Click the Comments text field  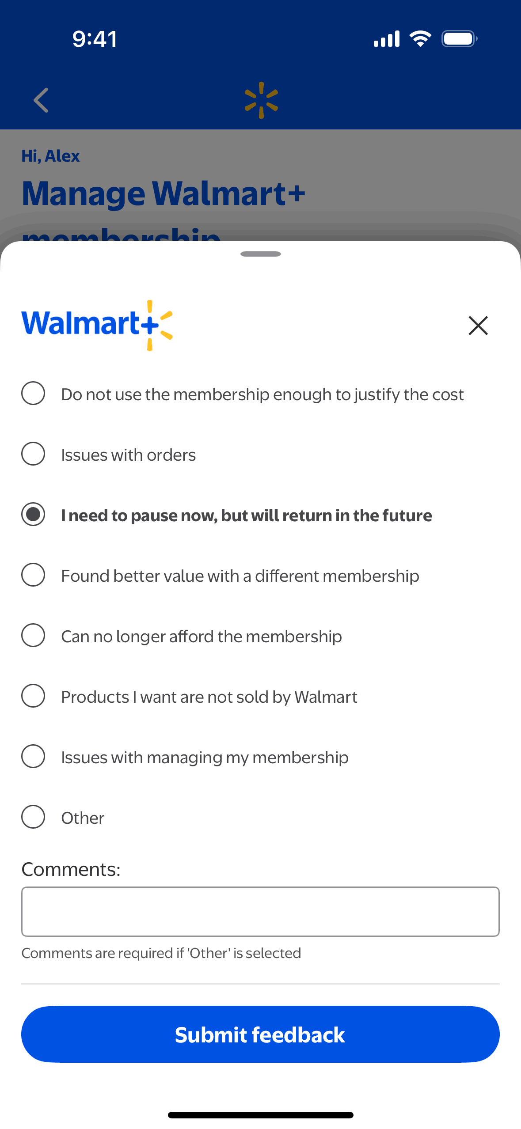(260, 911)
